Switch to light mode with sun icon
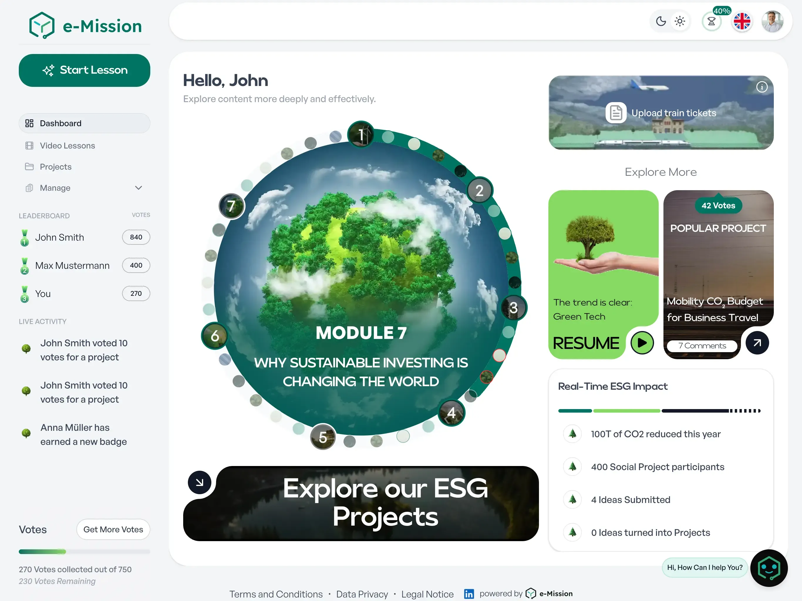Screen dimensions: 802x601 point(680,21)
